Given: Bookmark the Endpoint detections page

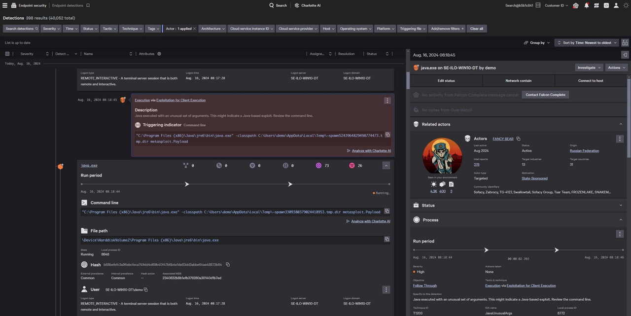Looking at the screenshot, I should (88, 5).
